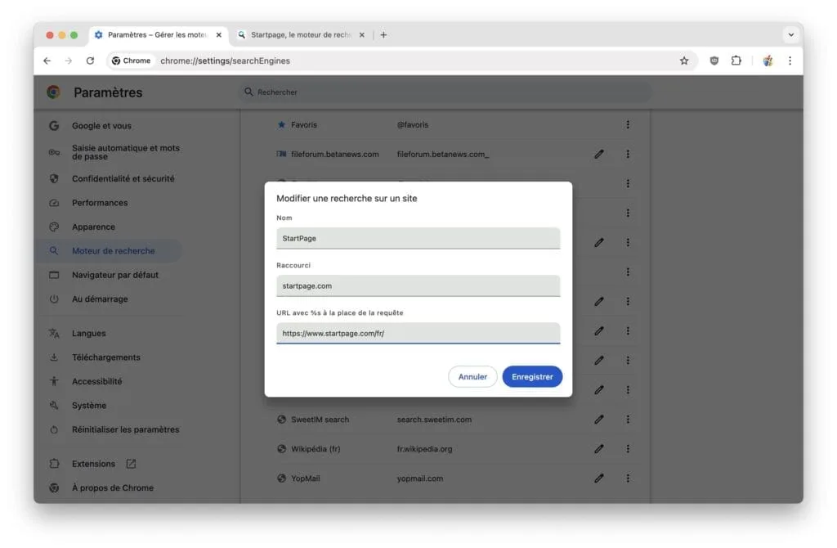837x548 pixels.
Task: Click the Accessibilité person icon in the sidebar
Action: pyautogui.click(x=52, y=381)
